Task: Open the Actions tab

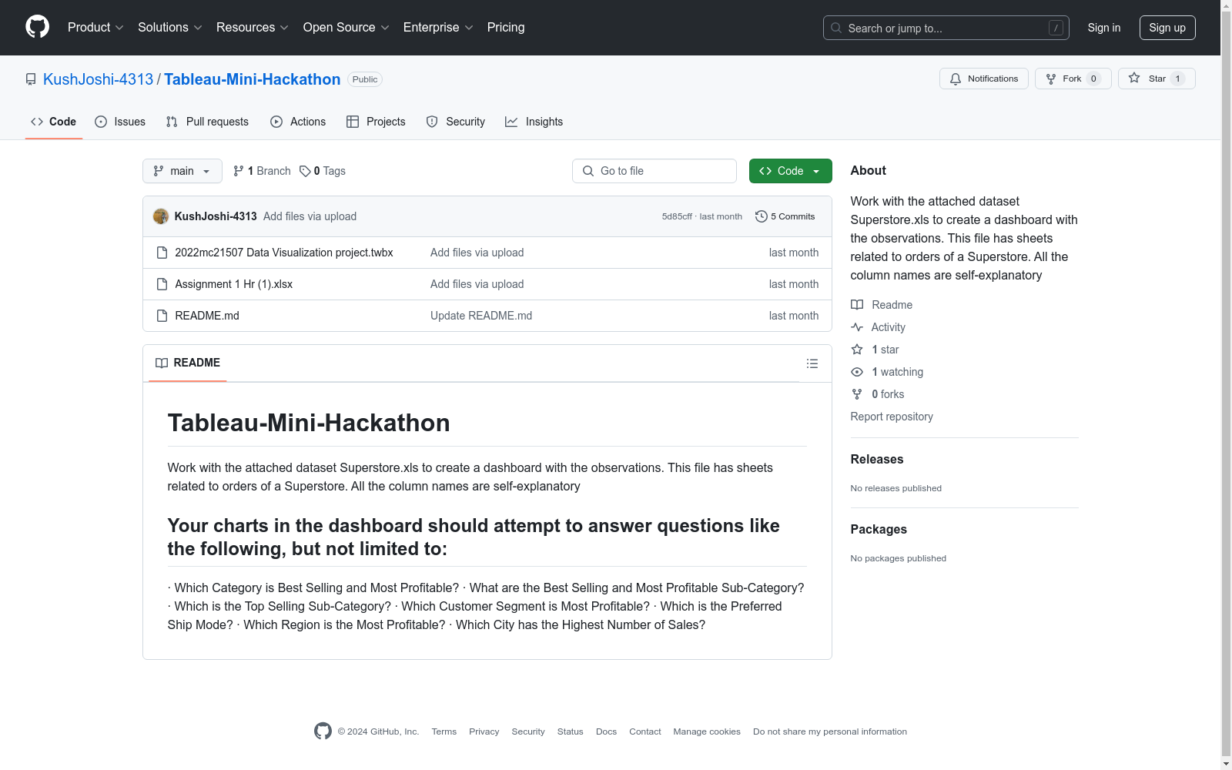Action: 298,122
